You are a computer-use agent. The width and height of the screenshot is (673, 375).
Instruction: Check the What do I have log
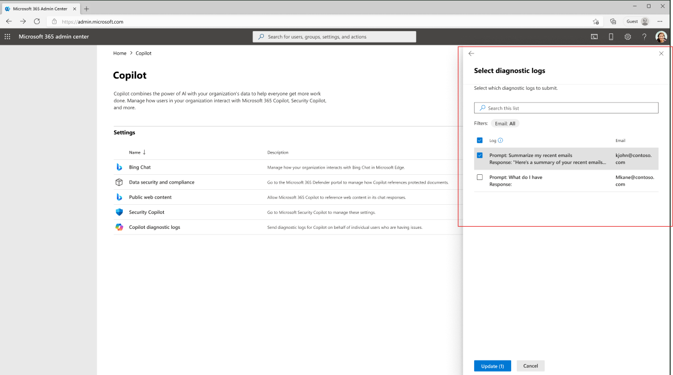(479, 177)
